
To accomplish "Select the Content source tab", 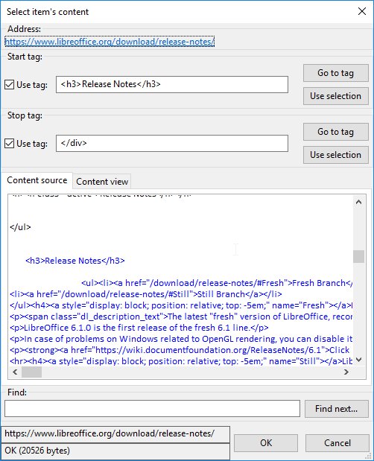I will click(37, 180).
